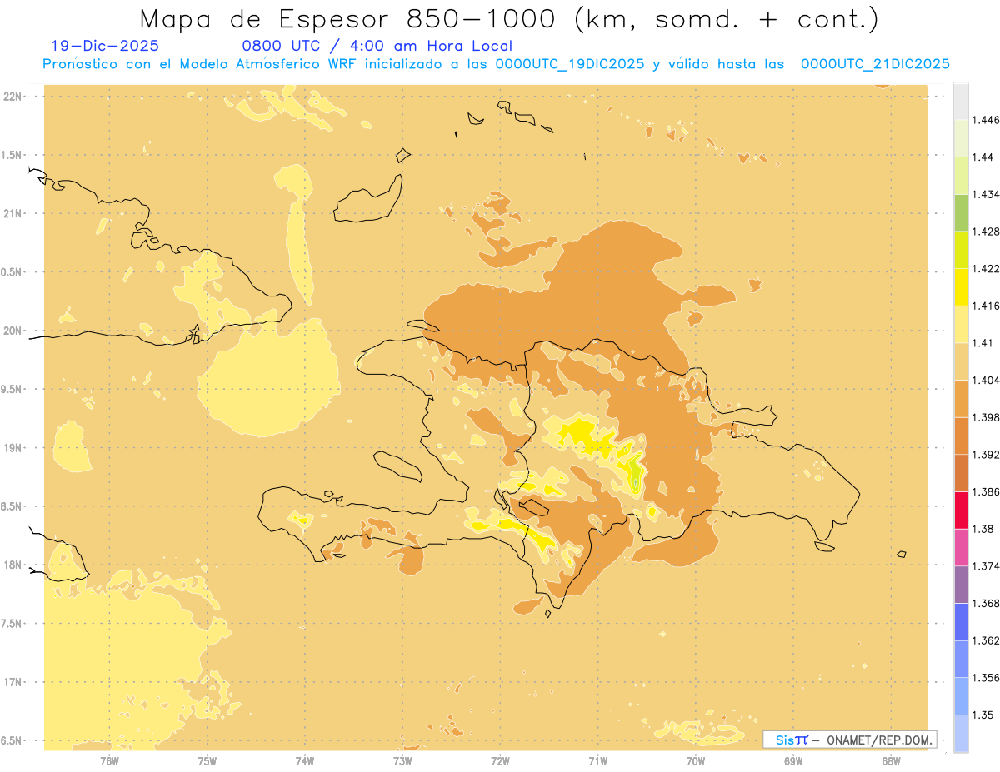Click the latitude label '1.5N'
The width and height of the screenshot is (1000, 772).
[x=12, y=155]
